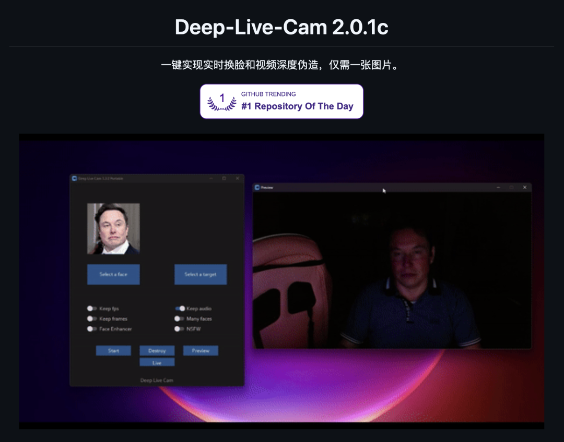Close the Preview window
Viewport: 564px width, 442px height.
coord(525,188)
